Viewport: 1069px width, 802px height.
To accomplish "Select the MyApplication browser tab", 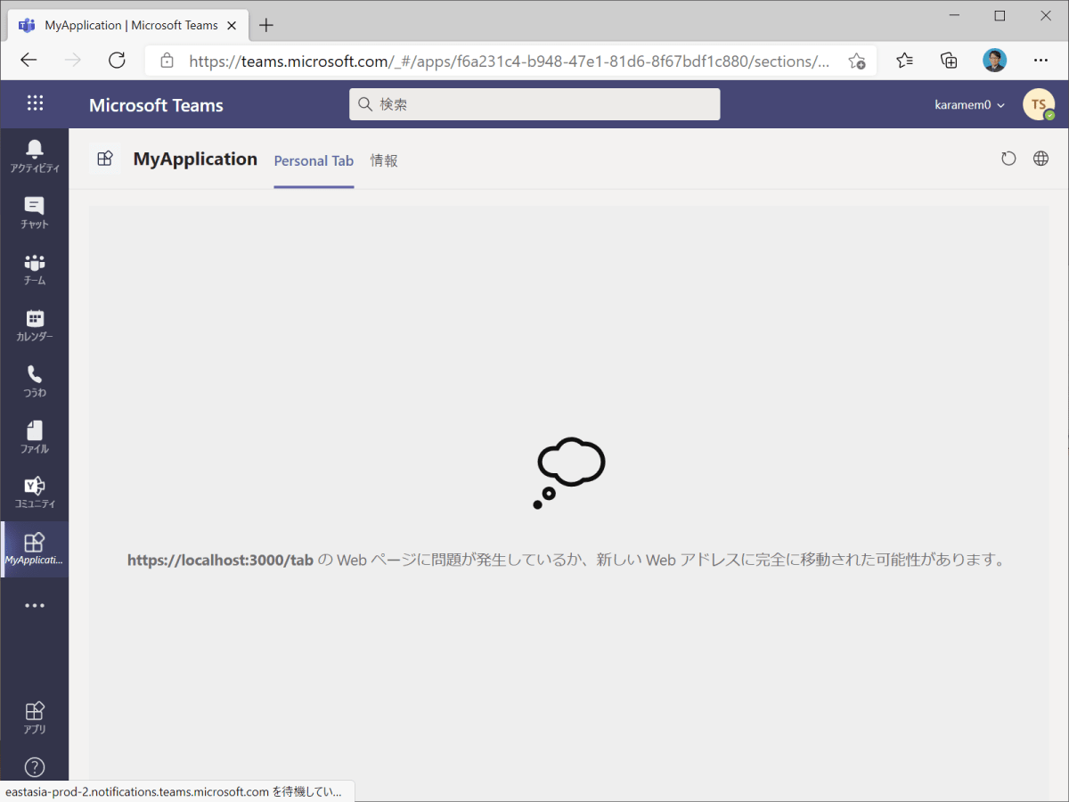I will [128, 25].
